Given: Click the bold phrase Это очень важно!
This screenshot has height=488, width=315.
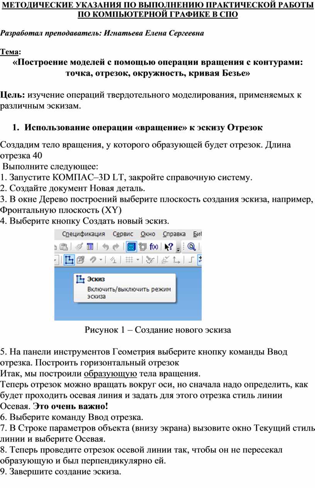Looking at the screenshot, I should click(x=71, y=406).
